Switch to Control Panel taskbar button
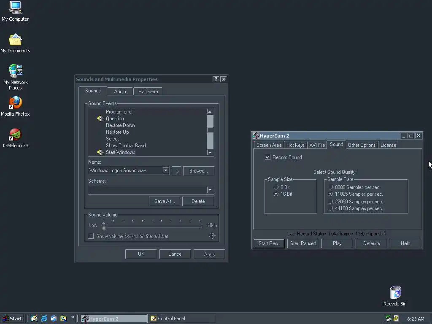The height and width of the screenshot is (324, 432). click(x=182, y=319)
